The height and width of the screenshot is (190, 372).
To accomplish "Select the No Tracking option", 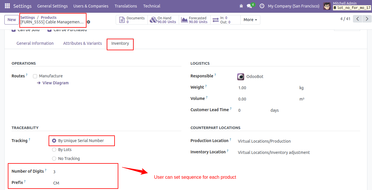I will 54,159.
